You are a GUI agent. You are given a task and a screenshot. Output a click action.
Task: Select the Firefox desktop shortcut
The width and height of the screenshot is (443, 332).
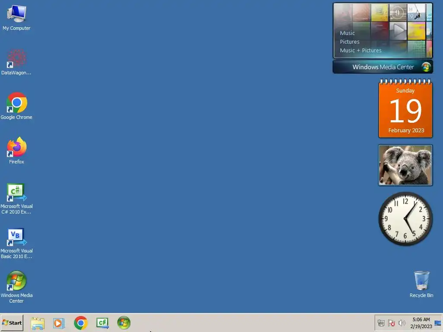[x=16, y=151]
